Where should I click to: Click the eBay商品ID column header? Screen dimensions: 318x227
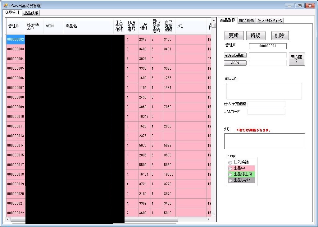(34, 26)
